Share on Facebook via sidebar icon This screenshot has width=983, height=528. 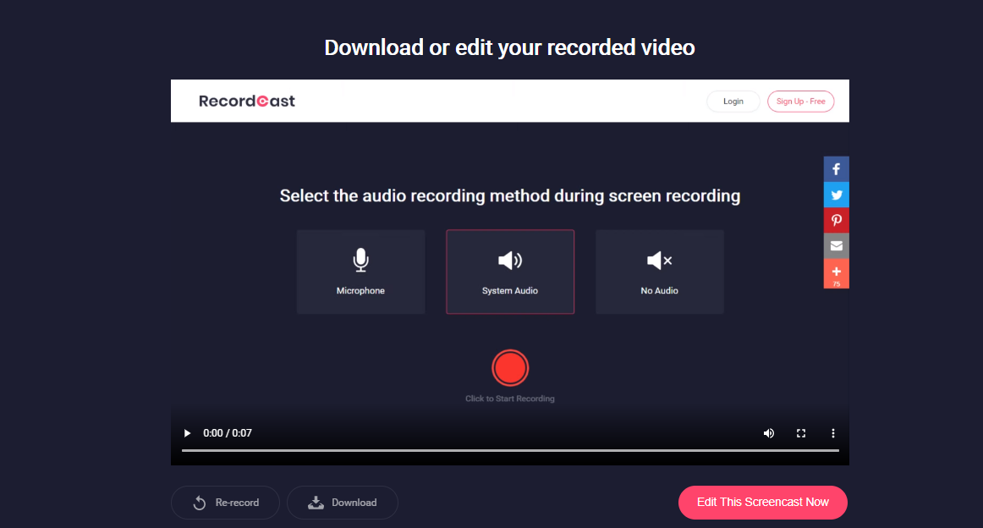tap(837, 169)
